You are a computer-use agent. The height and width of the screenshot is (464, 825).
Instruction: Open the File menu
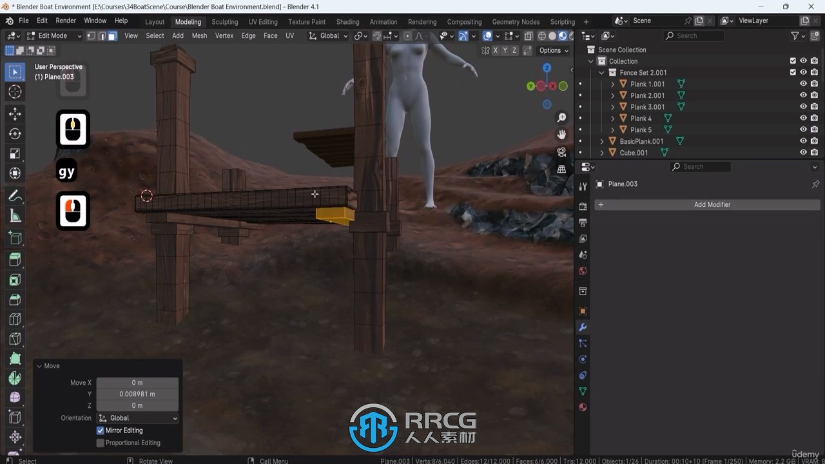[23, 21]
